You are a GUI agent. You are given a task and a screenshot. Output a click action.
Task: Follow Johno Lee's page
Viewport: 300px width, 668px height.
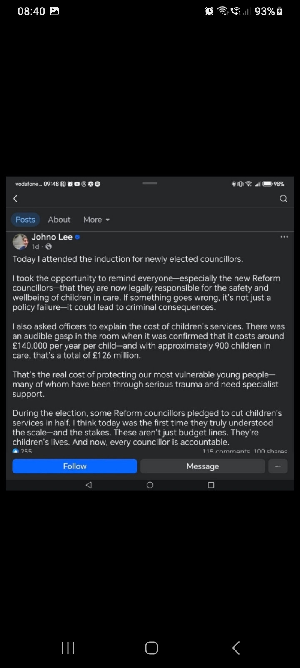click(75, 466)
